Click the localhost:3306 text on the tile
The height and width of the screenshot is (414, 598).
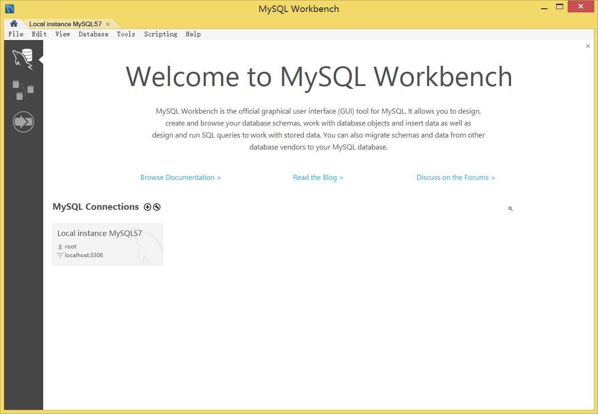(84, 255)
